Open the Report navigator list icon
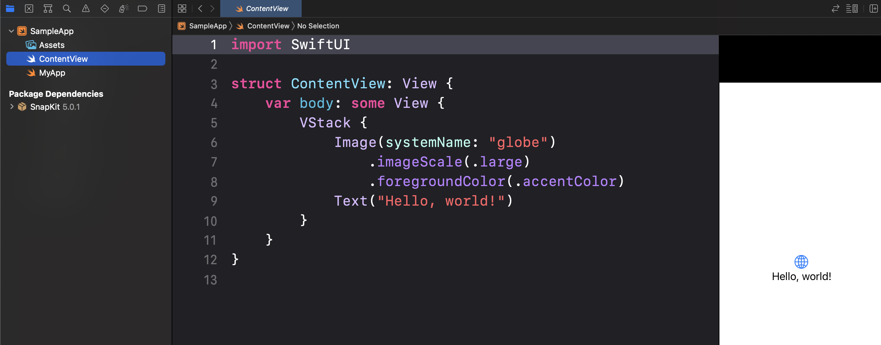The height and width of the screenshot is (345, 881). [x=162, y=9]
